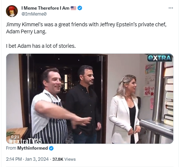Click the blue verified badge beside author name
Image resolution: width=181 pixels, height=167 pixels.
tap(80, 8)
